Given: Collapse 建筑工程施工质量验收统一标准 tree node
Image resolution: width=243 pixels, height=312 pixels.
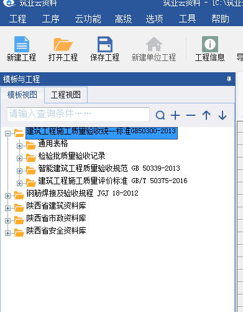Looking at the screenshot, I should (7, 133).
